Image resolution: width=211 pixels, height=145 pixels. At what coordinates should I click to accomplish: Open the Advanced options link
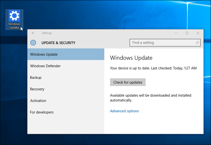[x=124, y=111]
